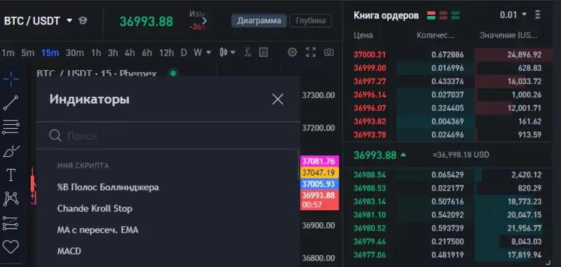
Task: Select the 6h timeframe
Action: coord(147,53)
